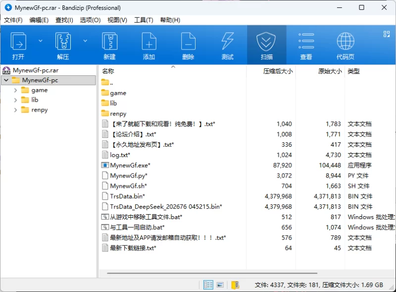Select the lib folder icon in file list

[x=105, y=103]
